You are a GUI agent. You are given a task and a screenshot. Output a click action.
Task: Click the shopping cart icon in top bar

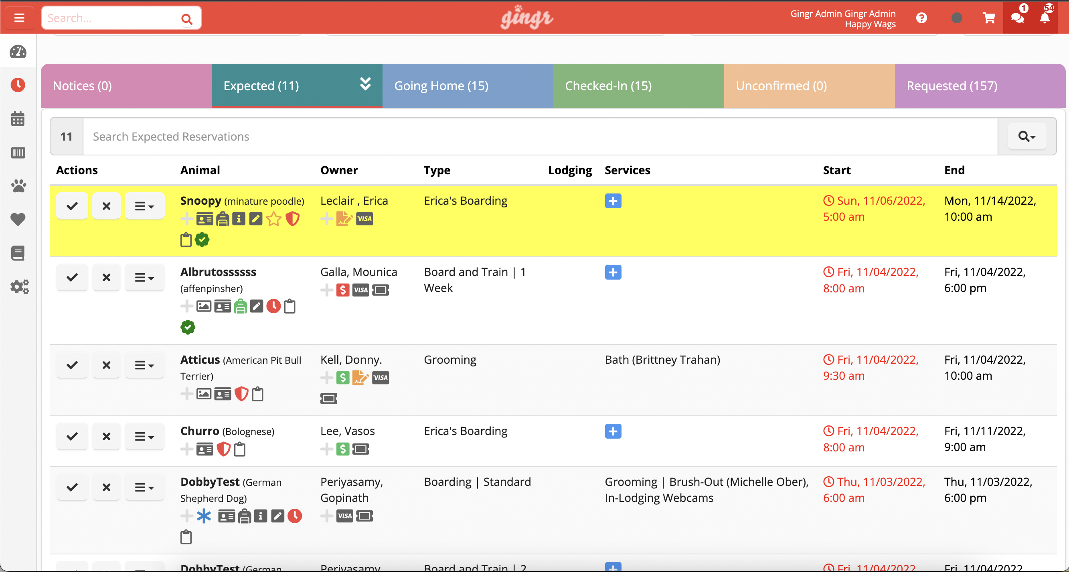pyautogui.click(x=989, y=17)
